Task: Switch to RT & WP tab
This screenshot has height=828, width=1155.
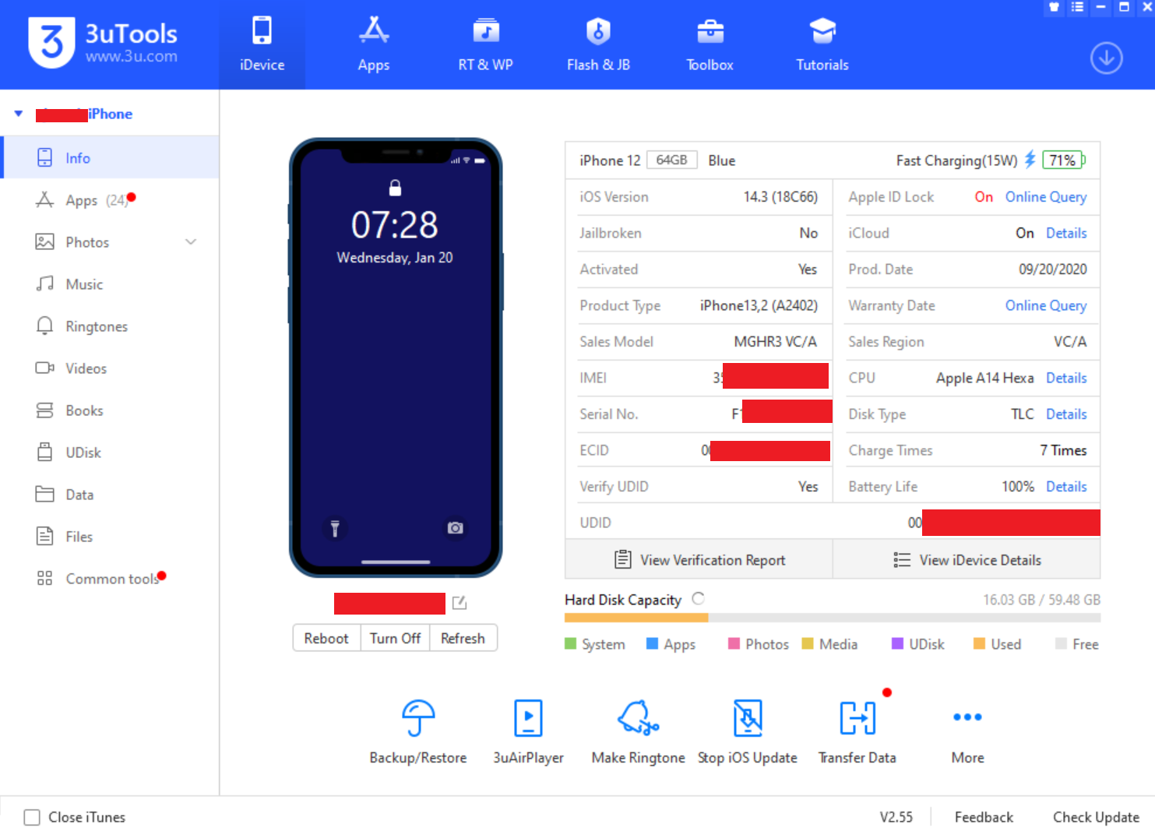Action: coord(485,44)
